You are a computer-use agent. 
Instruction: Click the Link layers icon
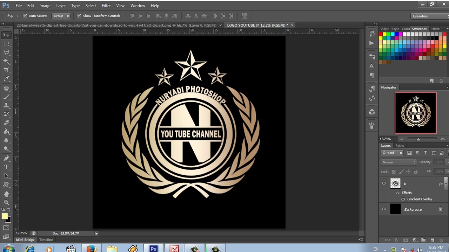[387, 240]
